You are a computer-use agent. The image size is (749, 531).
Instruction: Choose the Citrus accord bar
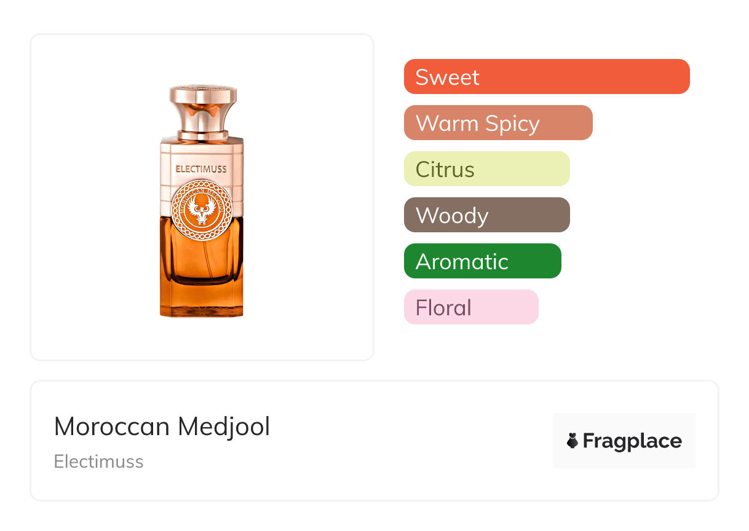tap(486, 169)
